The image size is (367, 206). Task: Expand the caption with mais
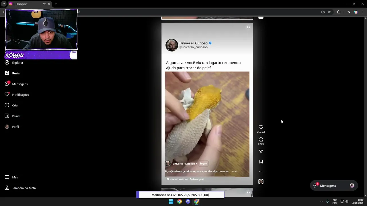point(235,171)
